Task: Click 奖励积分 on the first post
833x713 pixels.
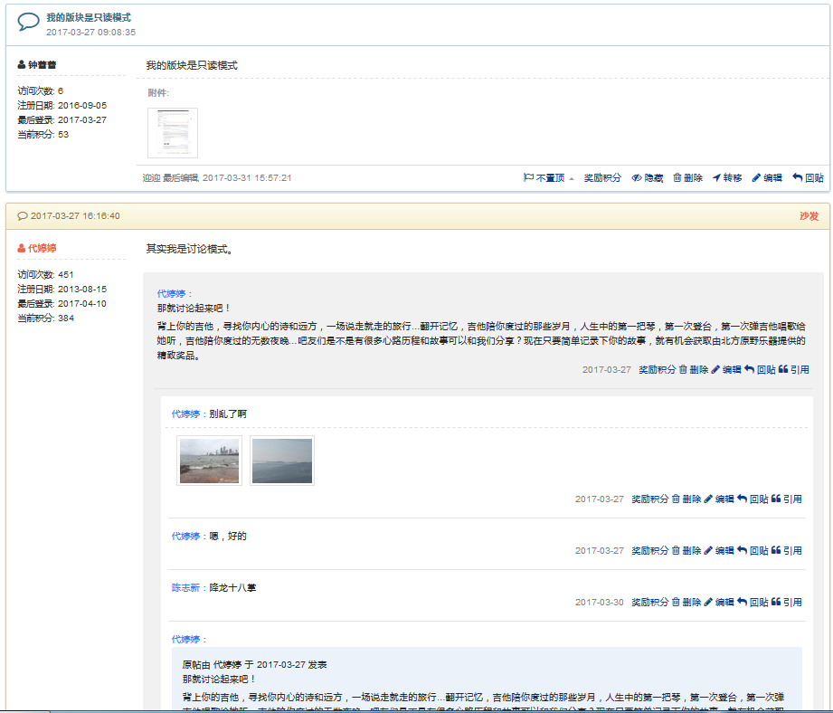Action: point(602,178)
